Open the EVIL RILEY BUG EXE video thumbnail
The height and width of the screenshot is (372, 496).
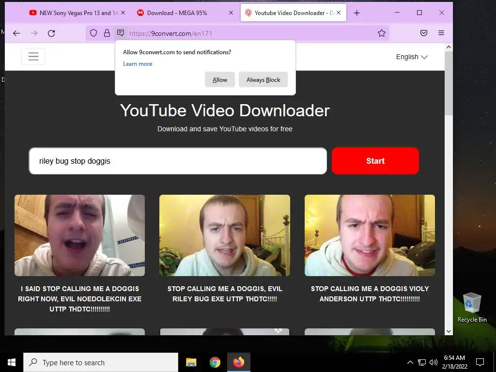point(225,235)
